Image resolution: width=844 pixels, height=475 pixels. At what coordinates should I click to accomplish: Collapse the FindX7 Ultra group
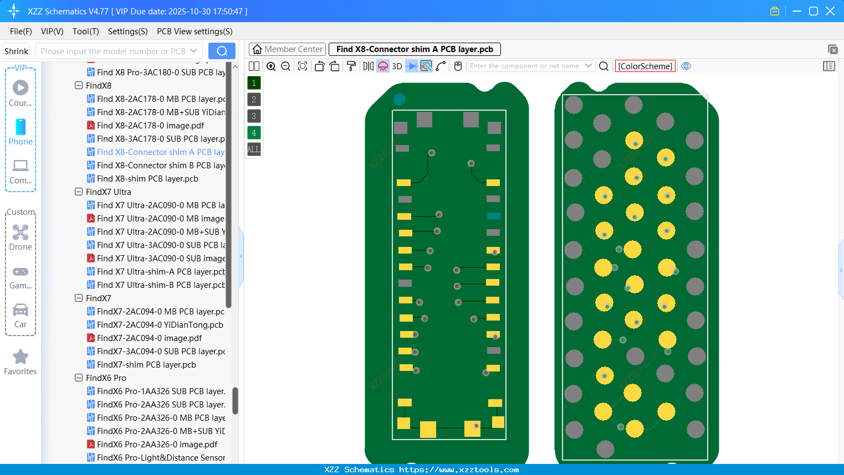(x=79, y=192)
